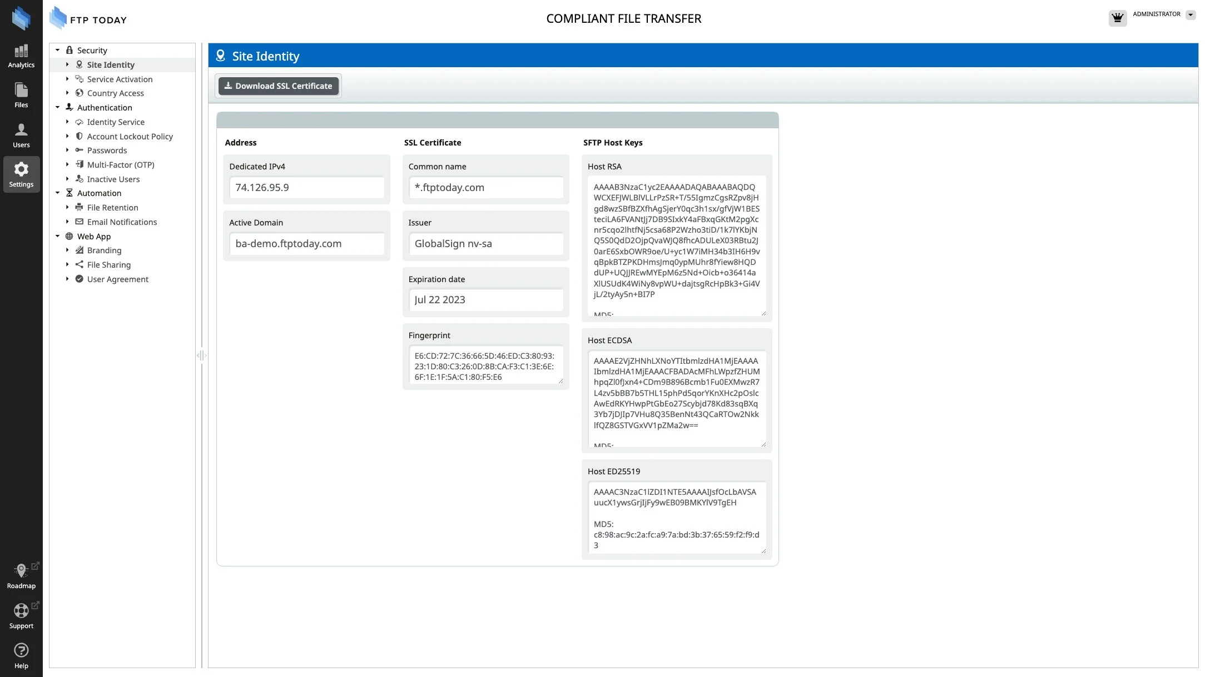Click Download SSL Certificate button
1205x677 pixels.
tap(278, 86)
